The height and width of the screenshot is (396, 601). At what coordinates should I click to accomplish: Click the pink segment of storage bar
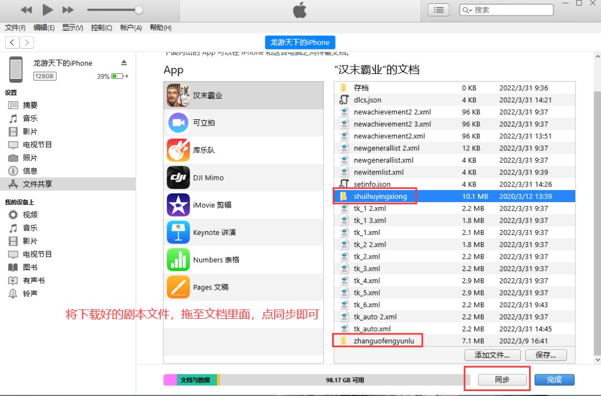pos(170,379)
